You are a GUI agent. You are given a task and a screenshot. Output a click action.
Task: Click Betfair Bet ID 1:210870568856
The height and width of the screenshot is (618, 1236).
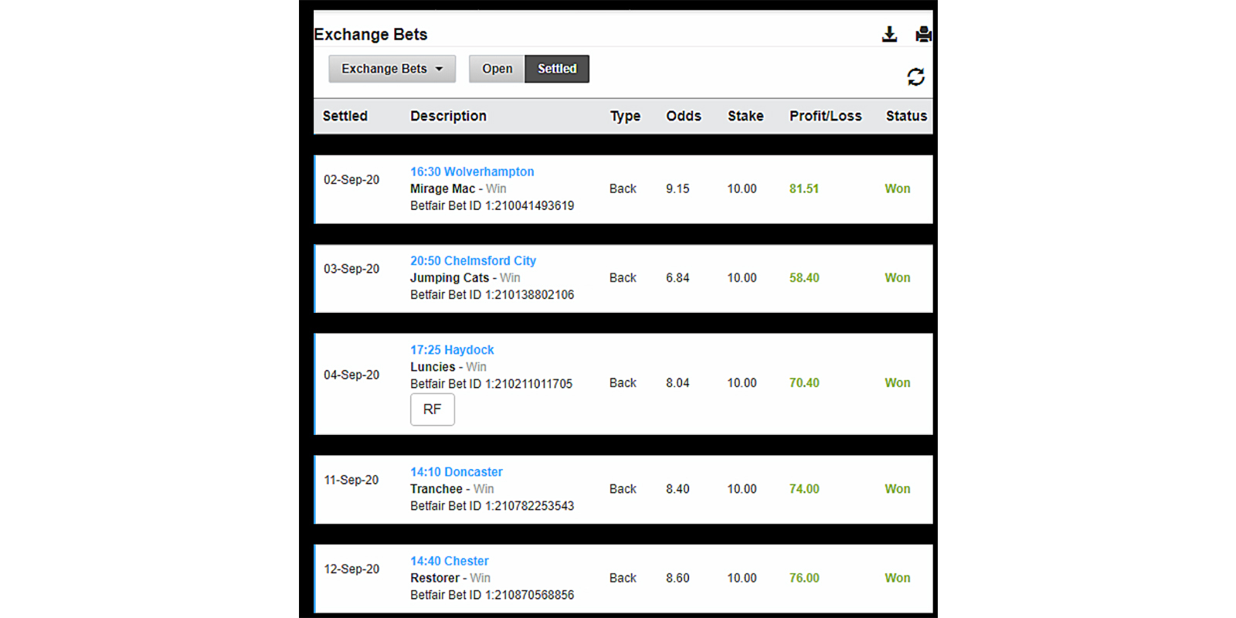pyautogui.click(x=492, y=595)
